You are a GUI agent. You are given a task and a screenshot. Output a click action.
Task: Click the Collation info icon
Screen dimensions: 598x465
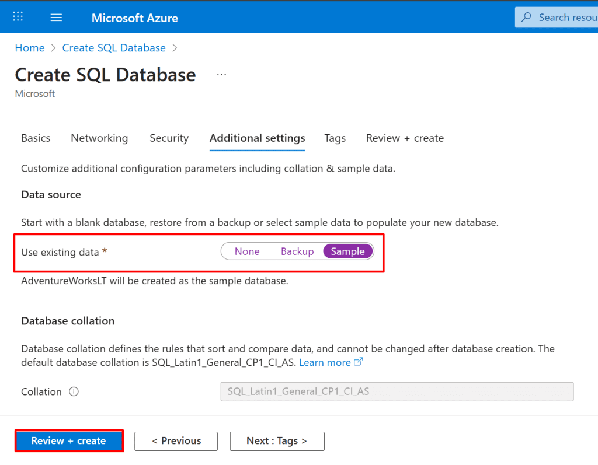click(x=74, y=392)
